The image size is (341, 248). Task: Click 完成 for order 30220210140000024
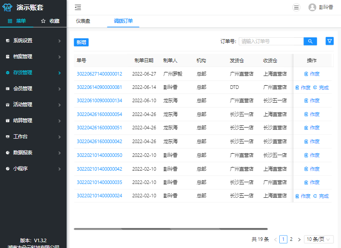click(321, 196)
